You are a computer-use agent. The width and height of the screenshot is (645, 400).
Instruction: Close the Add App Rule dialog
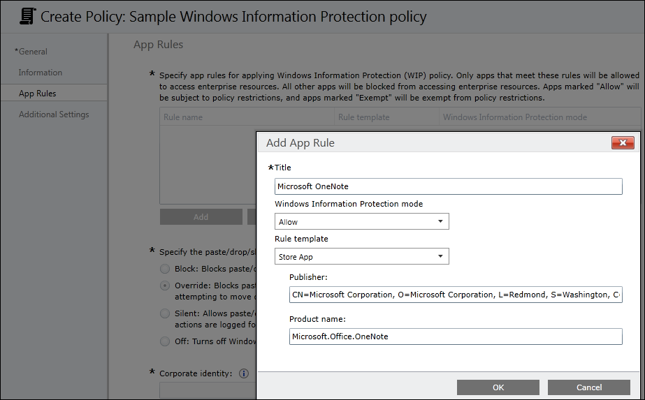[622, 143]
